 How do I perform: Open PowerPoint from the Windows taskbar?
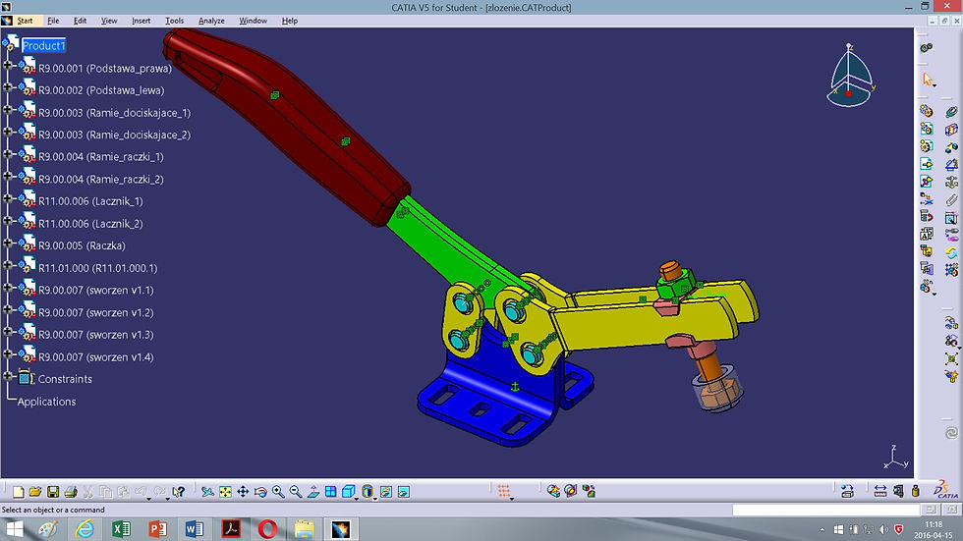pos(158,529)
